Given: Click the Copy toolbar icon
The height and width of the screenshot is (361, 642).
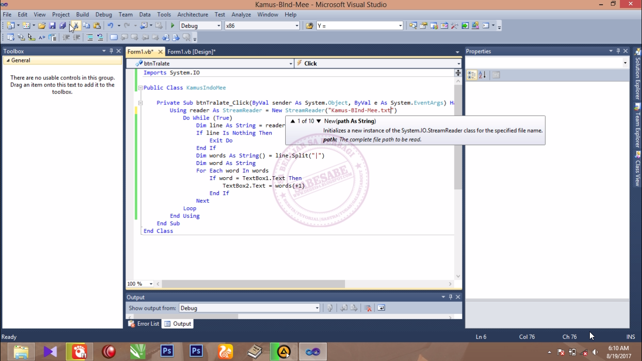Looking at the screenshot, I should [x=86, y=26].
